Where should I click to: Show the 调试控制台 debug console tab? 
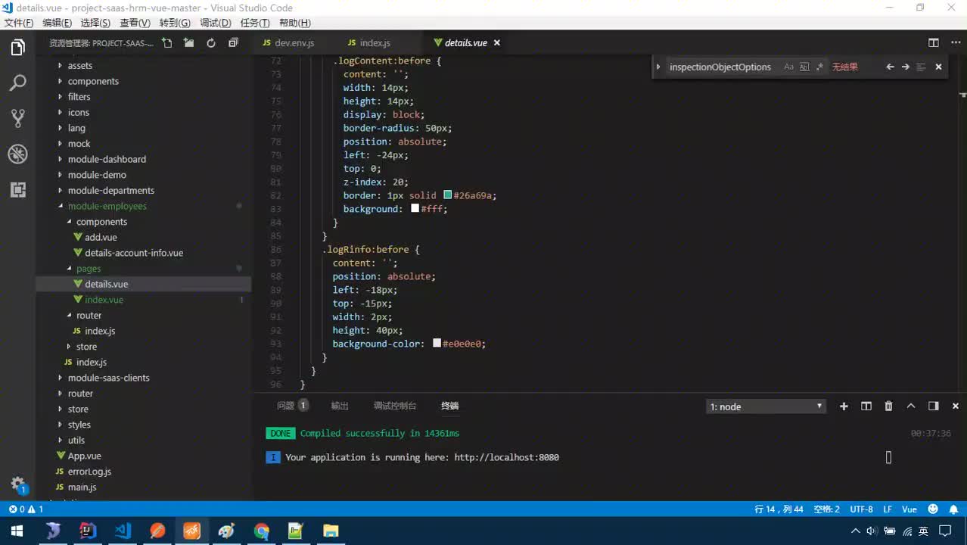point(395,406)
